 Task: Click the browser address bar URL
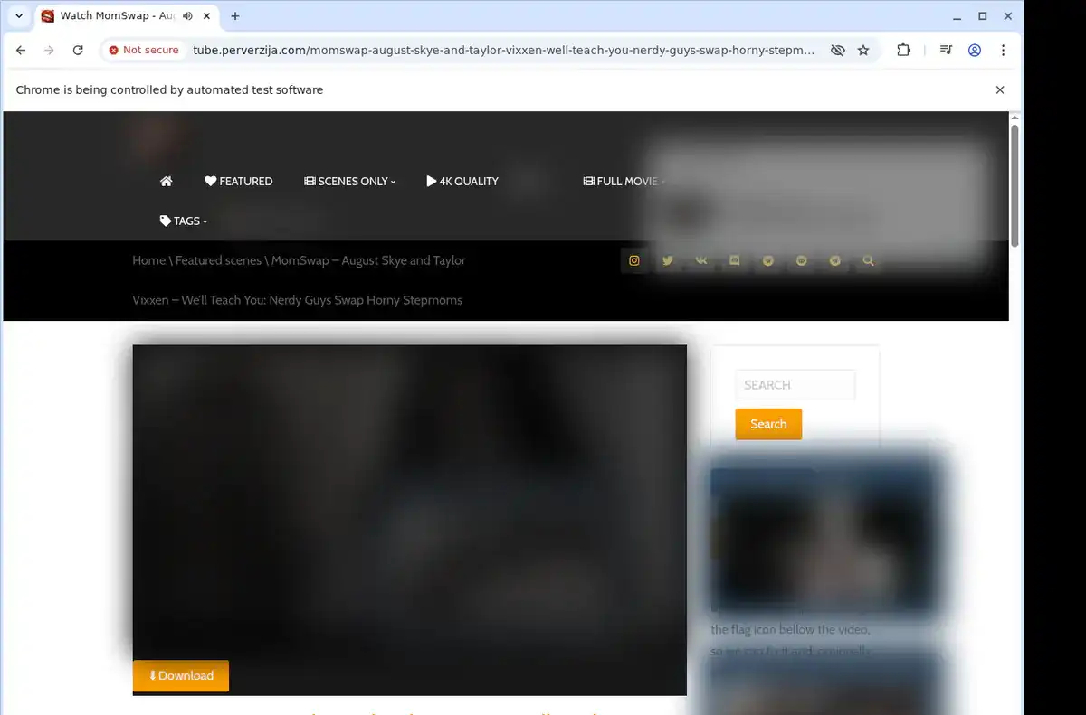(x=503, y=51)
